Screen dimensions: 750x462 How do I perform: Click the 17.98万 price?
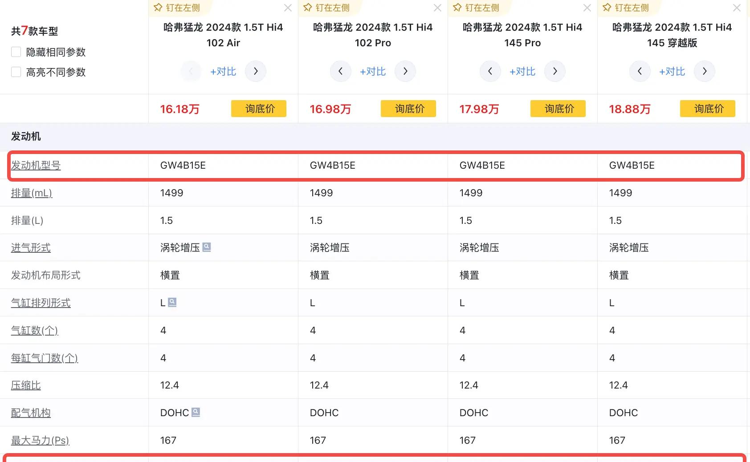(479, 109)
